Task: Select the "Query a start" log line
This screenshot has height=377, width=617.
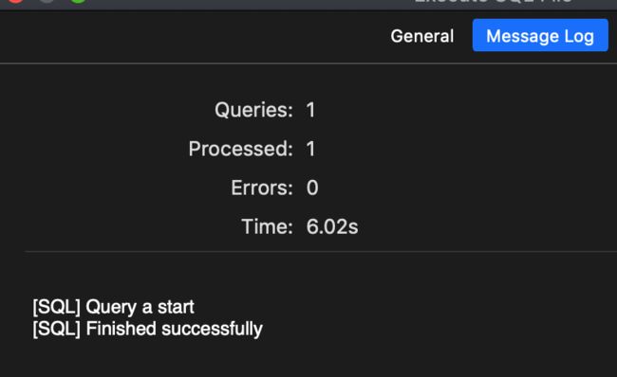Action: pyautogui.click(x=113, y=307)
